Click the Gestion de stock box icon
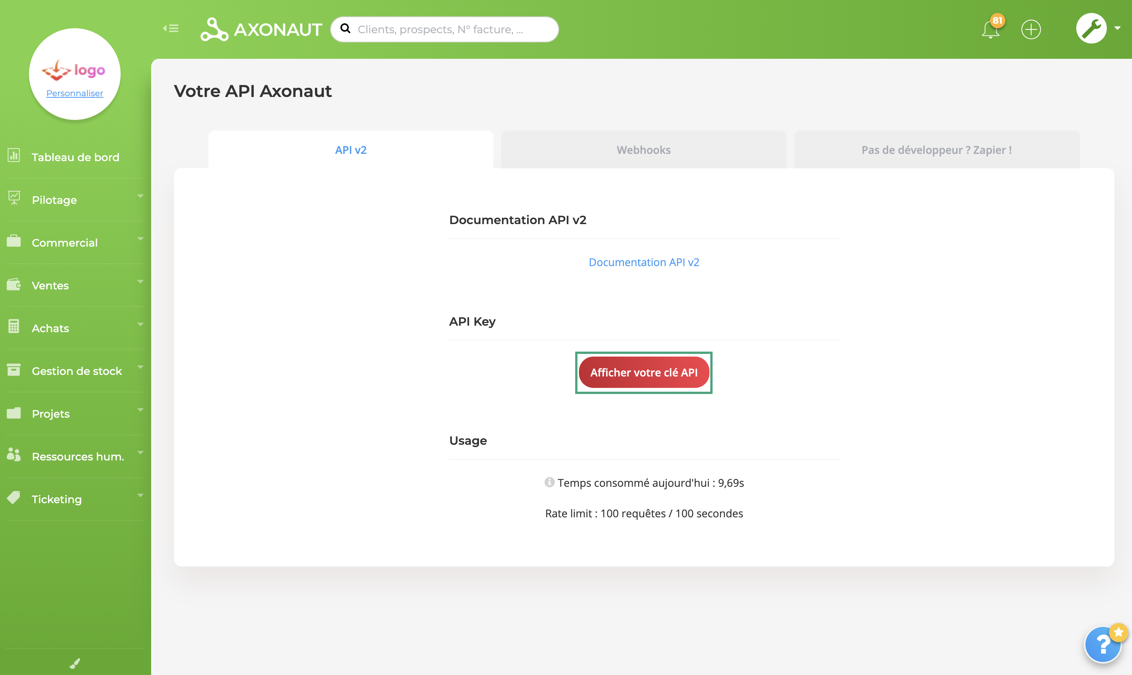Screen dimensions: 1132x675 [14, 369]
